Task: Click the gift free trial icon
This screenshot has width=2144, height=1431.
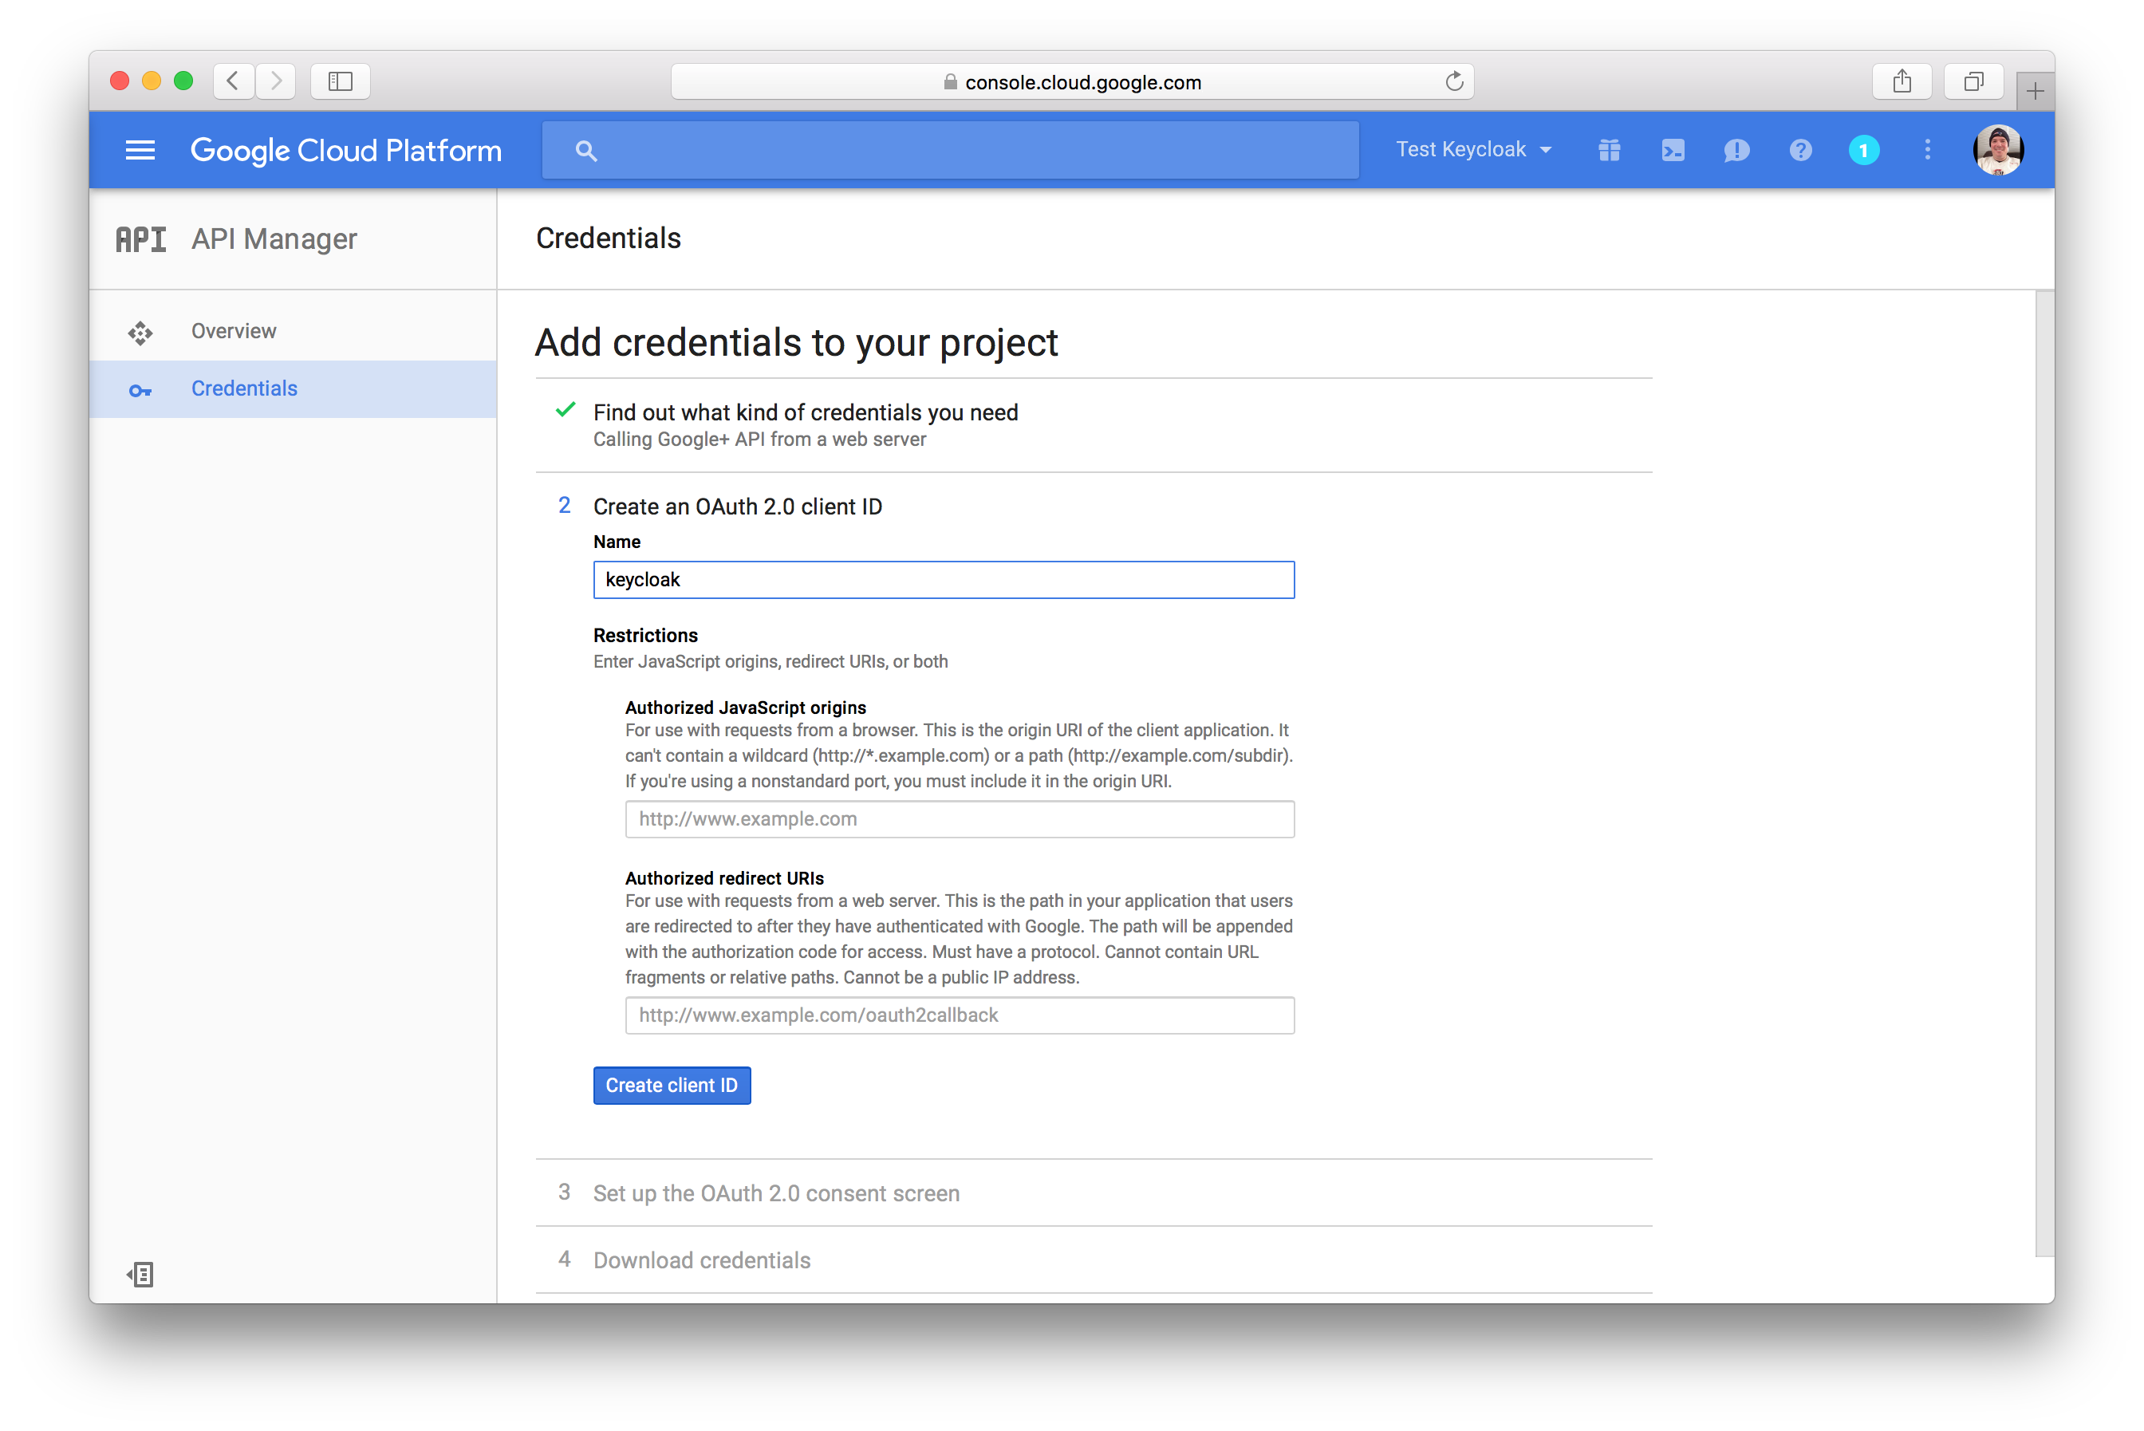Action: (x=1610, y=150)
